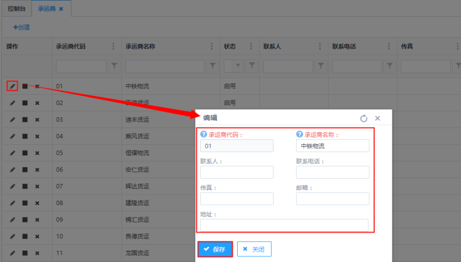
Task: Expand the 状态 filter dropdown
Action: coord(238,66)
